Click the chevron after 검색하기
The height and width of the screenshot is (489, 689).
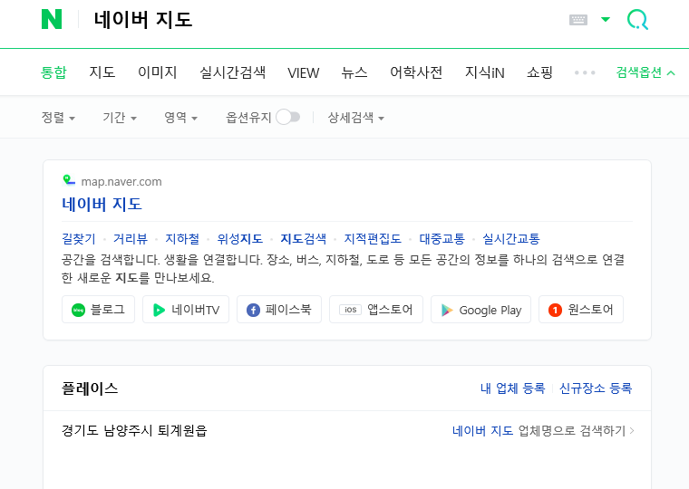point(632,431)
